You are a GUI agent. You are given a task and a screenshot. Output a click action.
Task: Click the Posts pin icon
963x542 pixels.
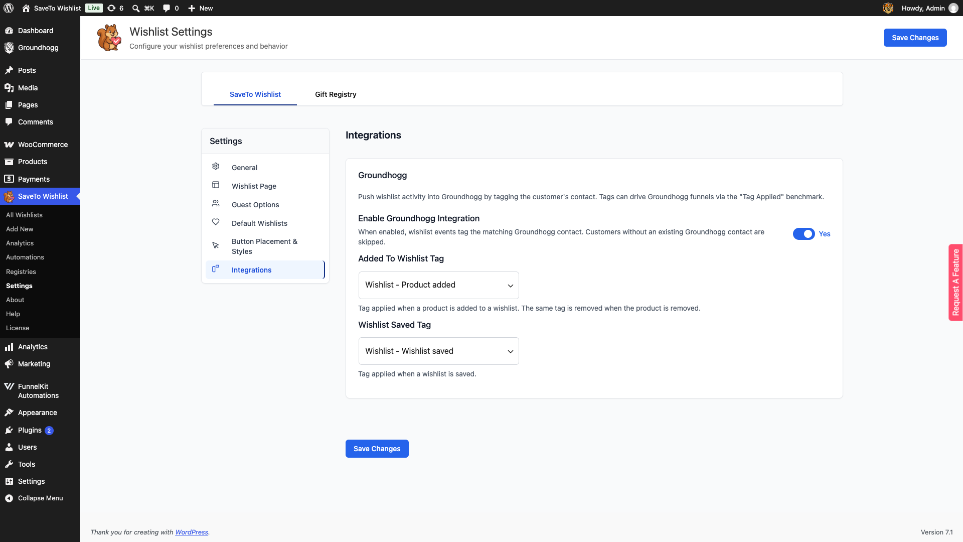(9, 70)
